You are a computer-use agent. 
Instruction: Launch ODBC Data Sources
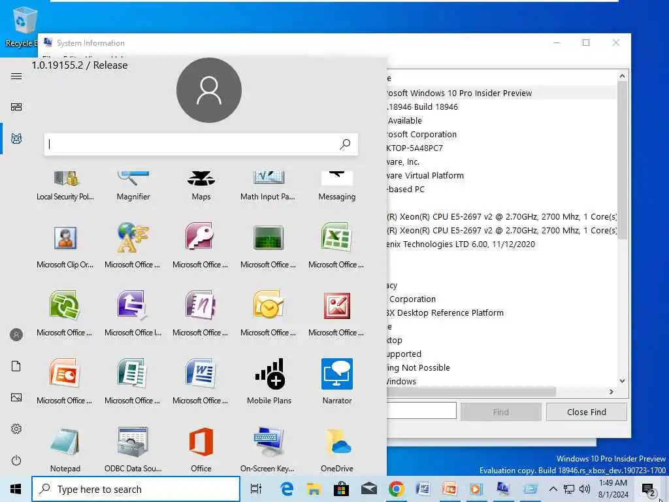click(x=133, y=450)
